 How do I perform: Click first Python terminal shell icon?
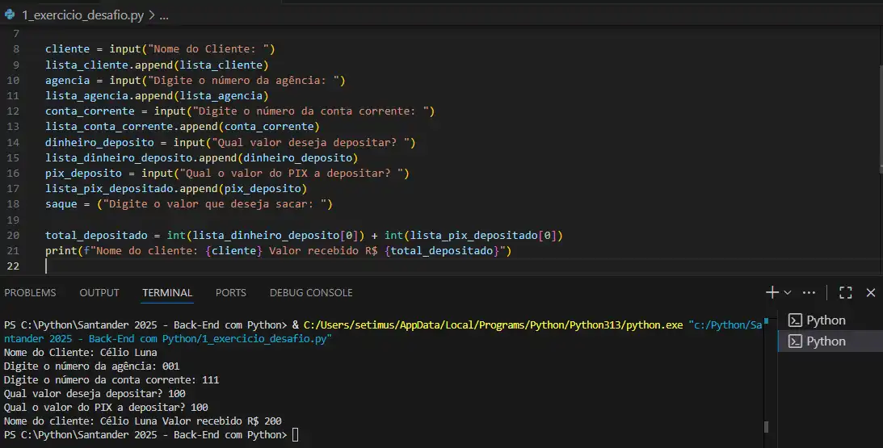click(795, 320)
